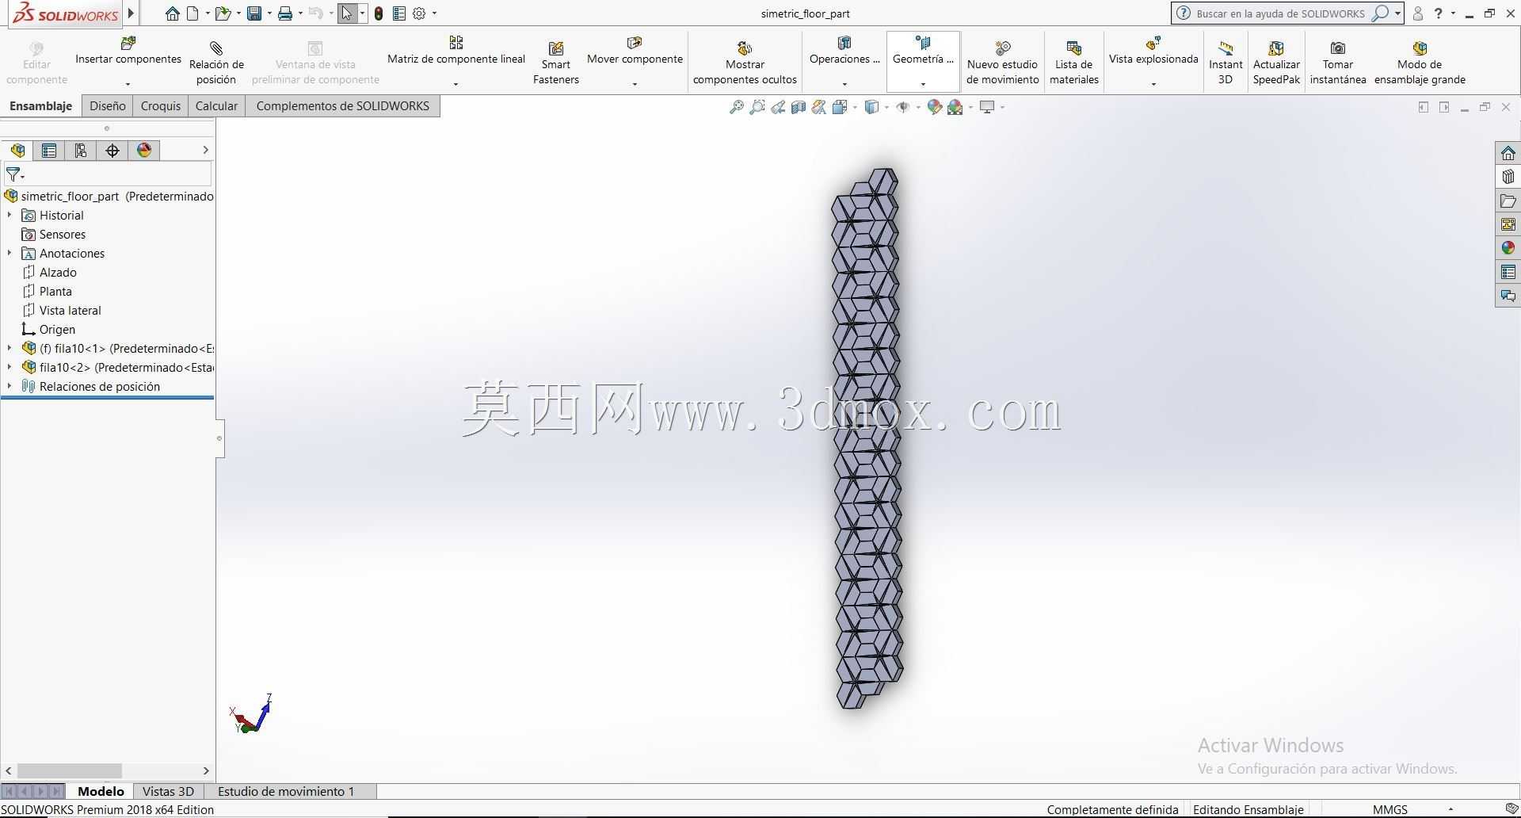Screen dimensions: 1521x818
Task: Open a file with the folder icon
Action: tap(223, 13)
